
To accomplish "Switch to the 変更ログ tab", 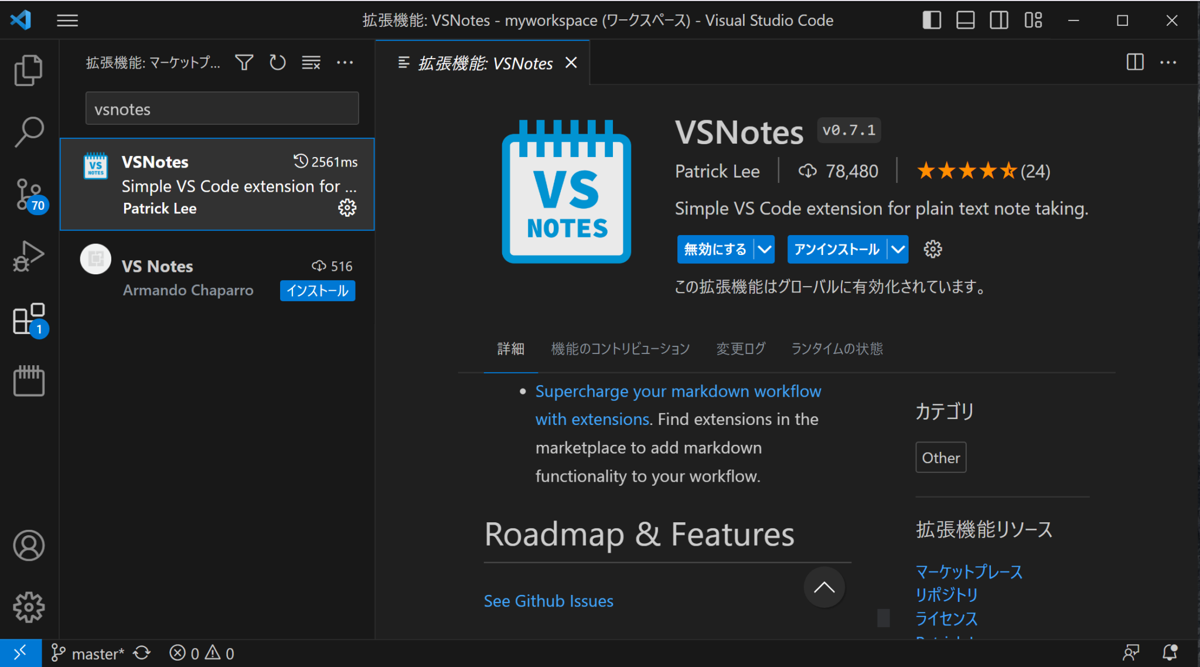I will point(740,348).
